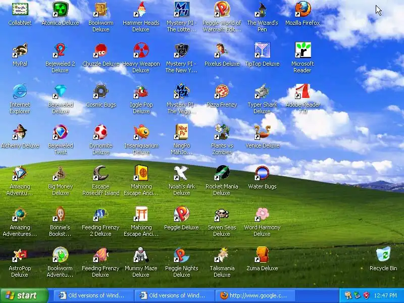Select Typer Shark Deluxe shortcut
The width and height of the screenshot is (404, 303).
(262, 91)
